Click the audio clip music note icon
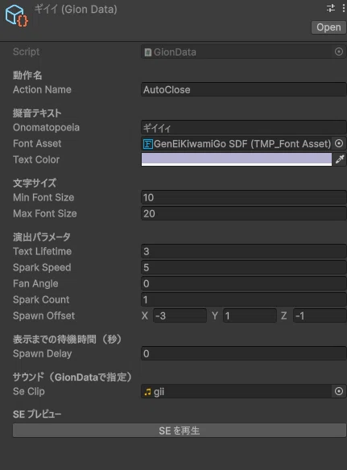Image resolution: width=347 pixels, height=470 pixels. point(147,392)
